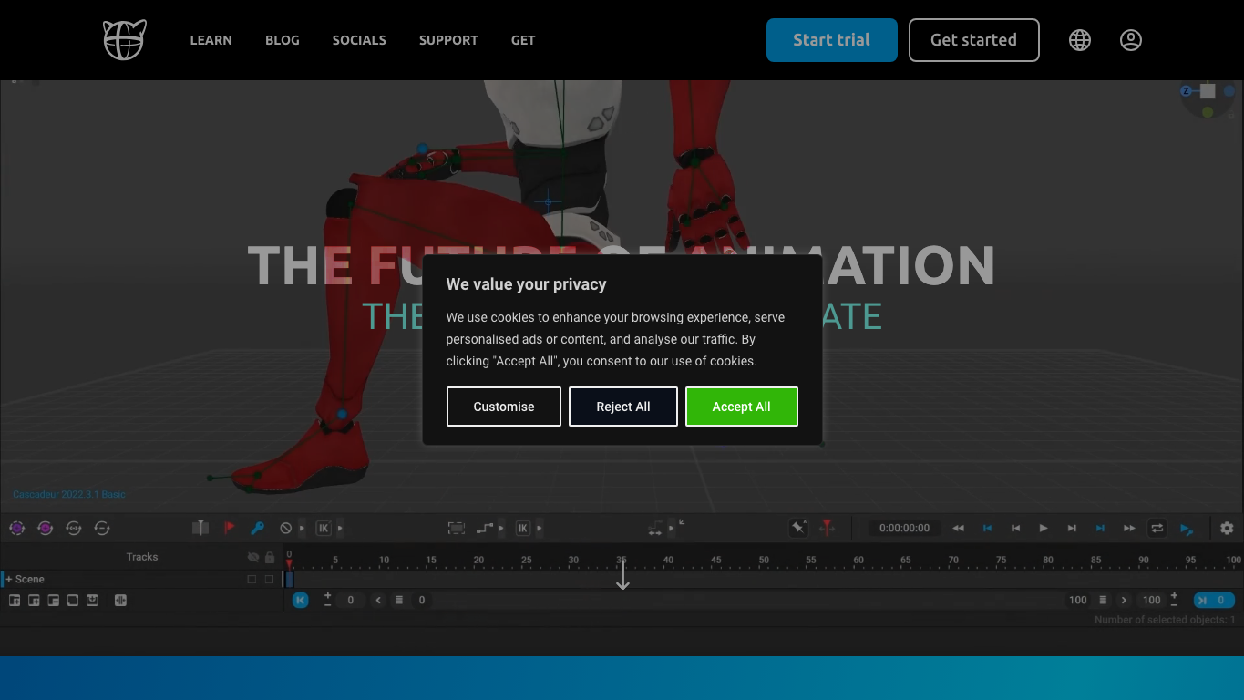Open the GET menu in navigation
1244x700 pixels.
point(523,40)
